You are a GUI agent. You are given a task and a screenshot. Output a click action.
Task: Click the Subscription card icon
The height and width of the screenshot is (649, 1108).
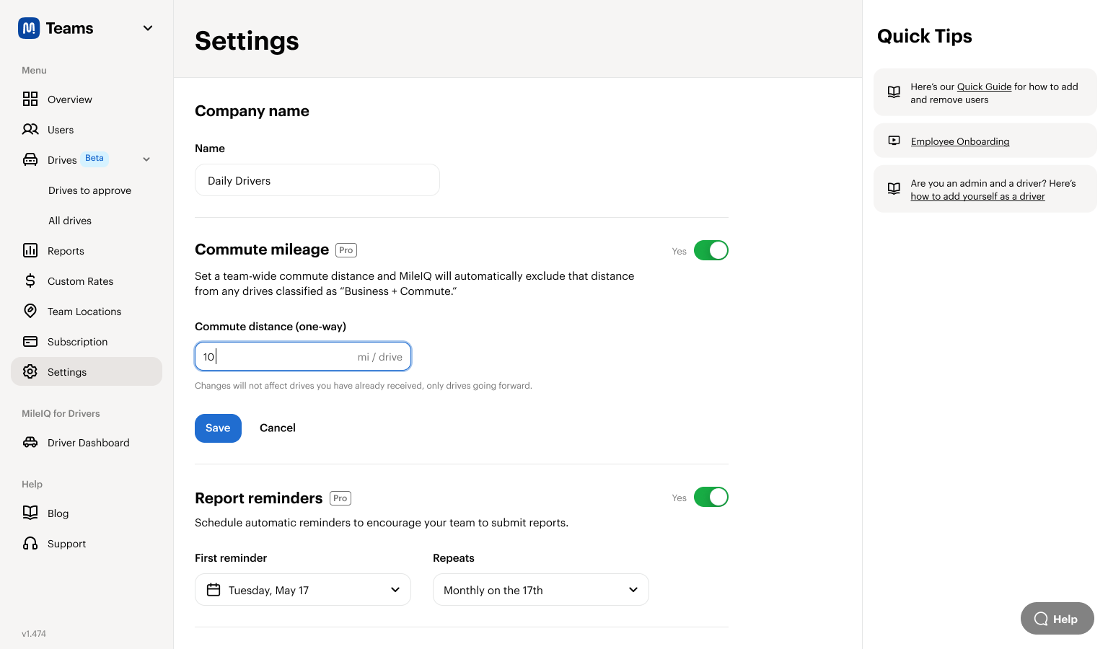tap(30, 341)
